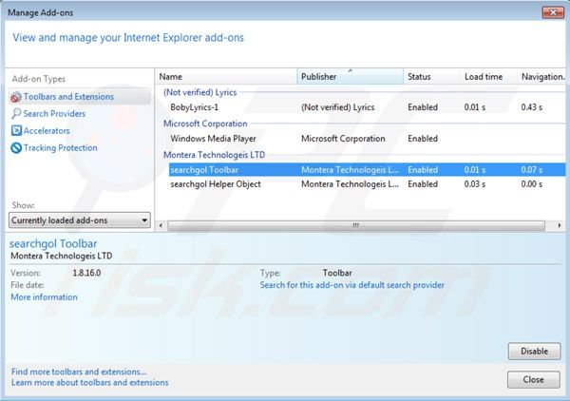
Task: Click the Search Providers magnifier icon
Action: click(16, 114)
